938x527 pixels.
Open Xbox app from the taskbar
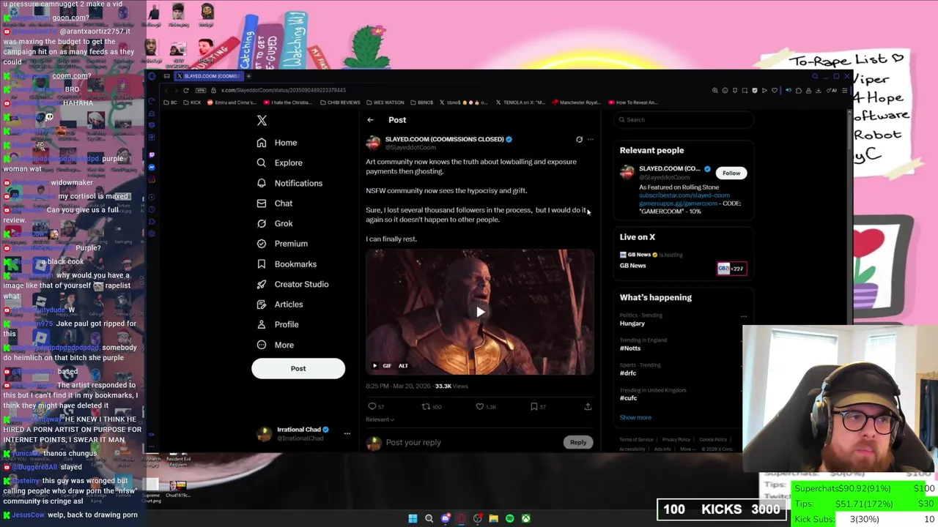pyautogui.click(x=525, y=518)
